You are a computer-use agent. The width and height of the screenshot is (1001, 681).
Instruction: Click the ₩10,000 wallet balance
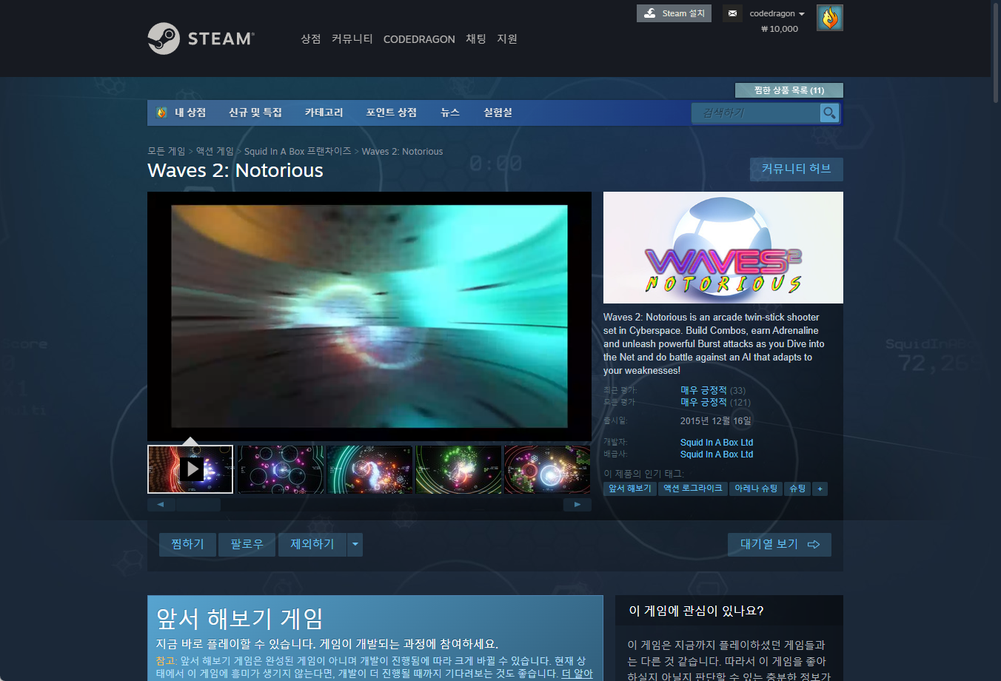pyautogui.click(x=780, y=29)
